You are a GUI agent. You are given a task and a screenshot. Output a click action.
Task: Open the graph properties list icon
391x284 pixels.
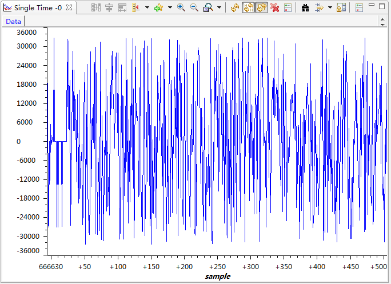tap(288, 8)
